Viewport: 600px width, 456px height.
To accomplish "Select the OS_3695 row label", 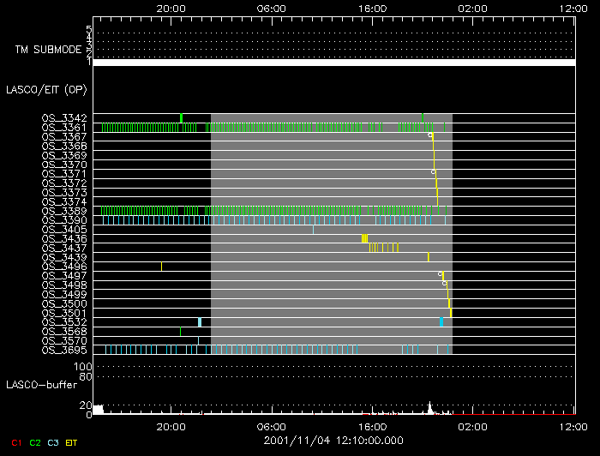I will 63,350.
